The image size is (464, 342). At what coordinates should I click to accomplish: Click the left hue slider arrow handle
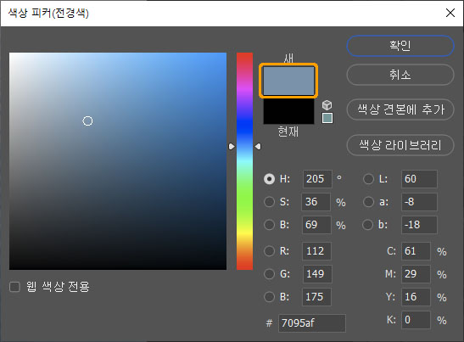pos(232,146)
